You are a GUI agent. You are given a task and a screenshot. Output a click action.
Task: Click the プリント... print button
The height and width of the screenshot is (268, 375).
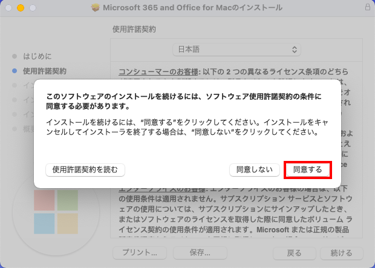[140, 253]
